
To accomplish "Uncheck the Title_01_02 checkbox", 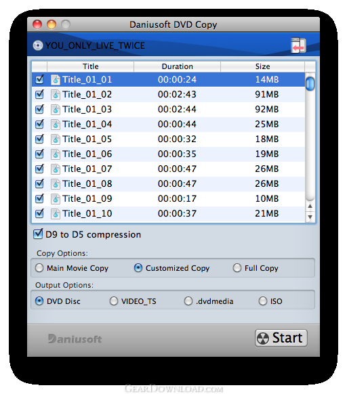I will pyautogui.click(x=39, y=94).
